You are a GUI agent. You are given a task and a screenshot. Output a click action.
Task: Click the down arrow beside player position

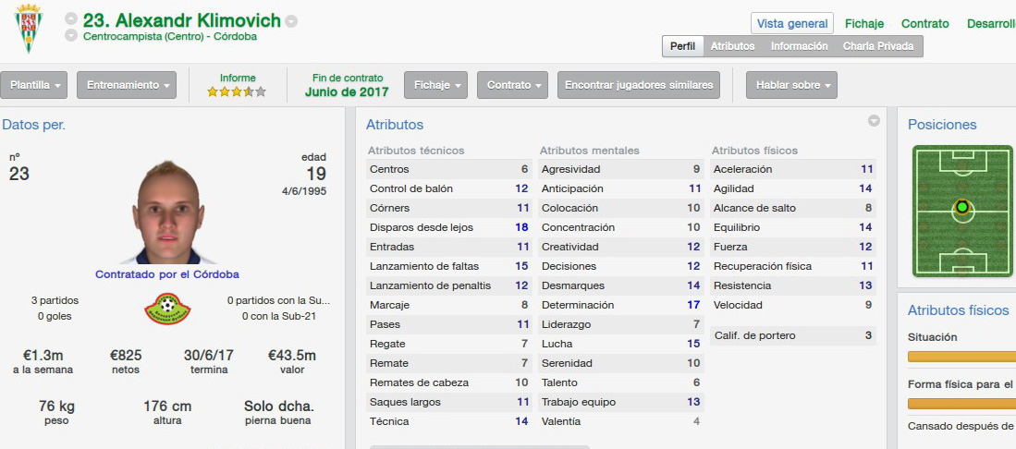tap(71, 36)
